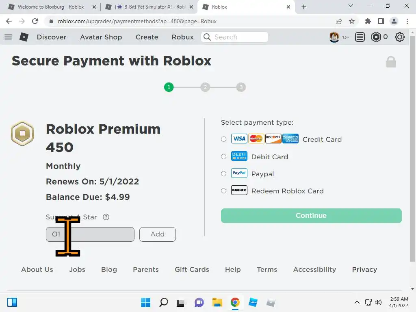Open the Discover nav item
The width and height of the screenshot is (416, 312).
click(x=52, y=37)
